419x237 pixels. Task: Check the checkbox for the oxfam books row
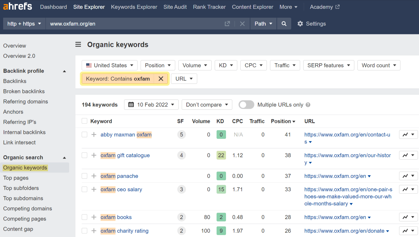tap(84, 217)
